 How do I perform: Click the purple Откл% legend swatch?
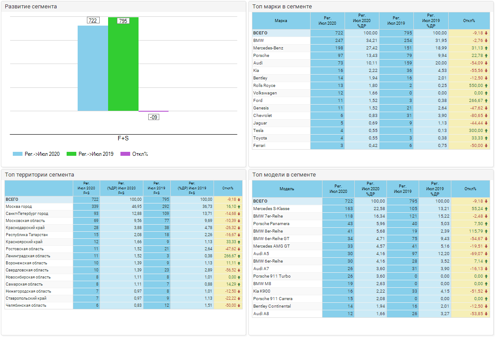(x=125, y=154)
